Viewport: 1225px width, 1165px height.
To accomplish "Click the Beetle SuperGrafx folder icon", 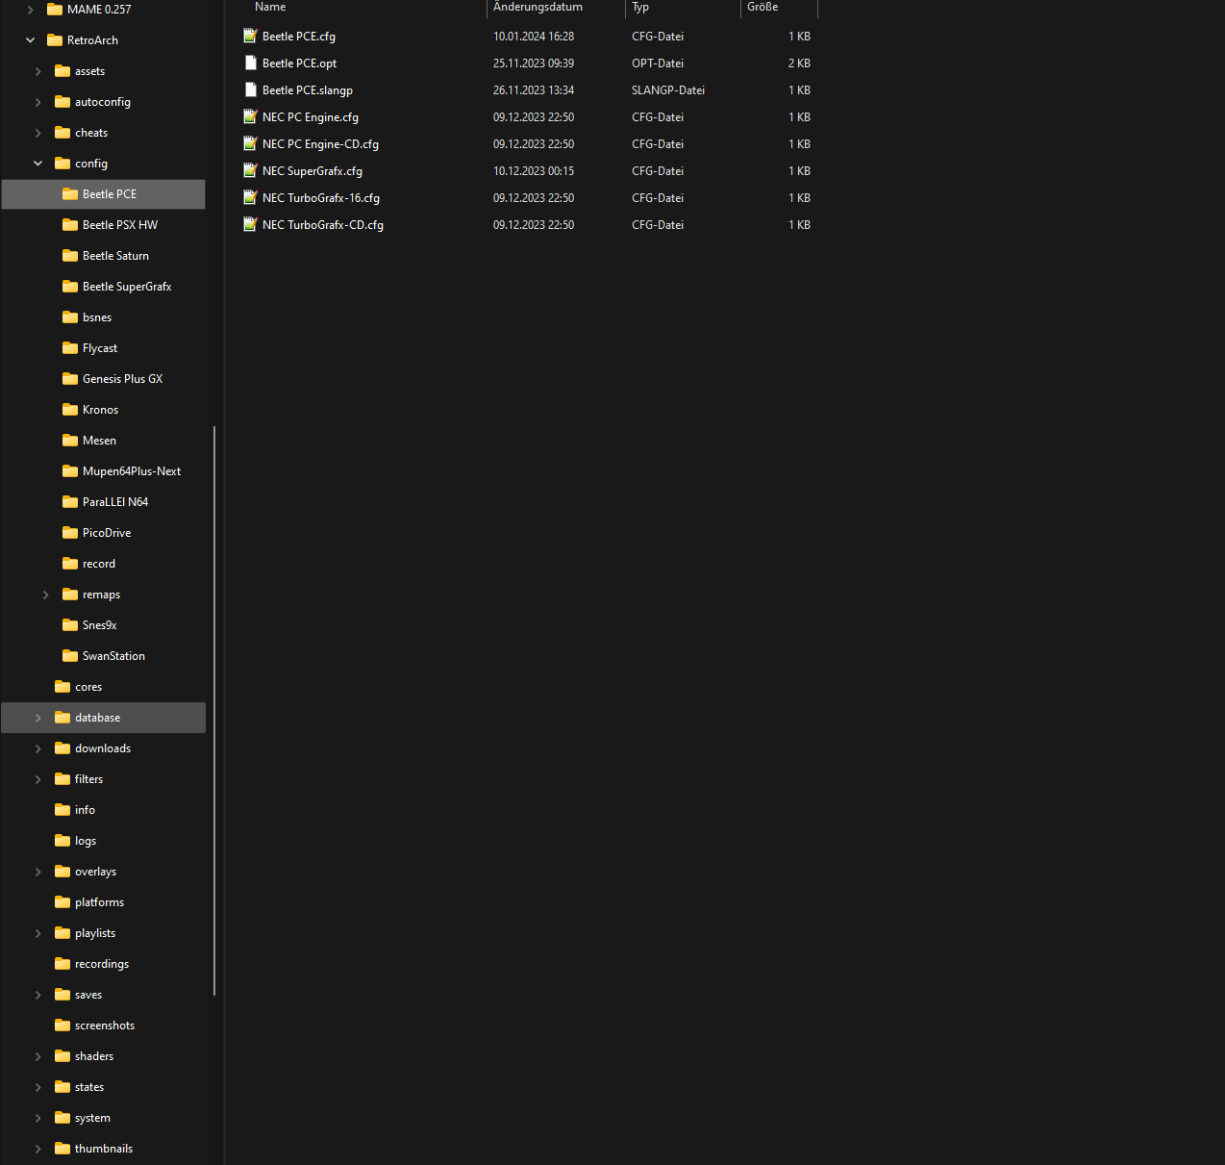I will [x=70, y=287].
